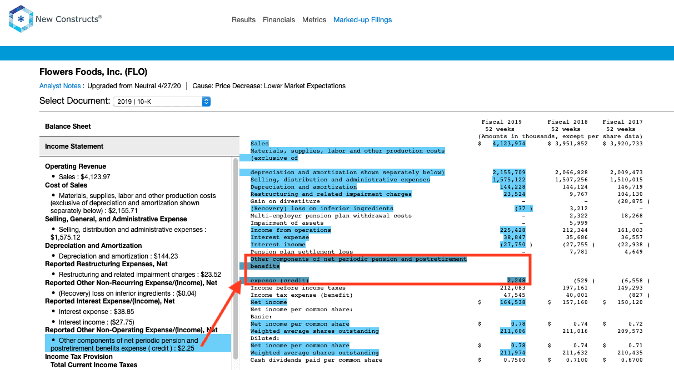Click the highlighted Restructuring and related impairment charges label
The image size is (674, 370).
point(331,194)
